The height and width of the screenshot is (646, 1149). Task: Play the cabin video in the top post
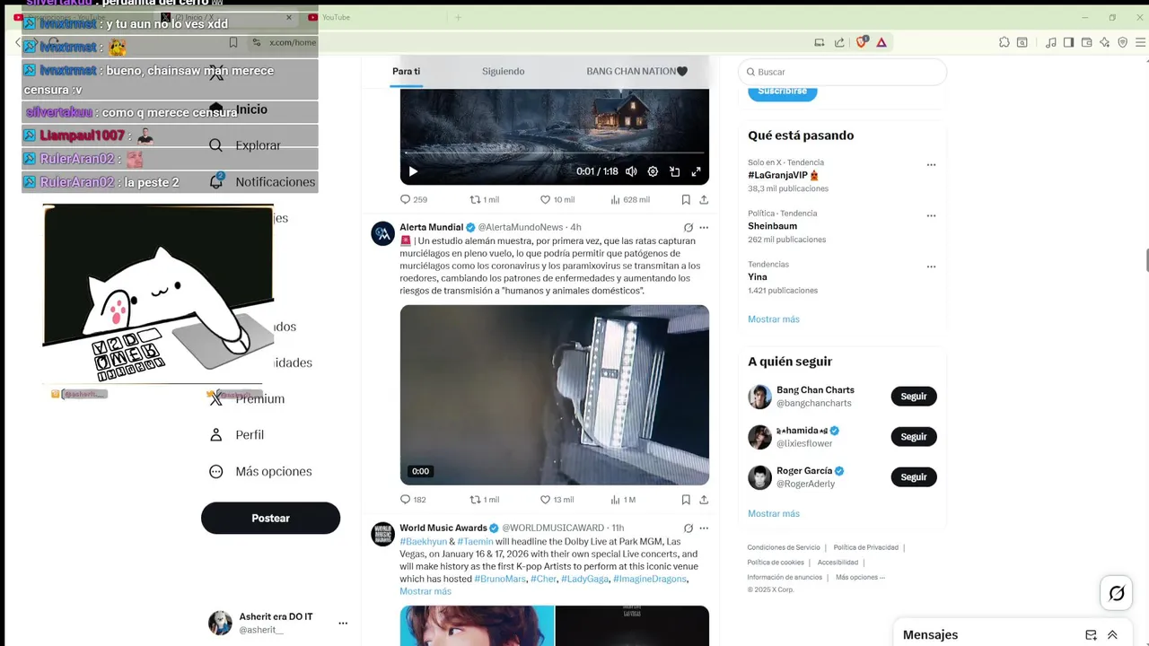(x=413, y=171)
